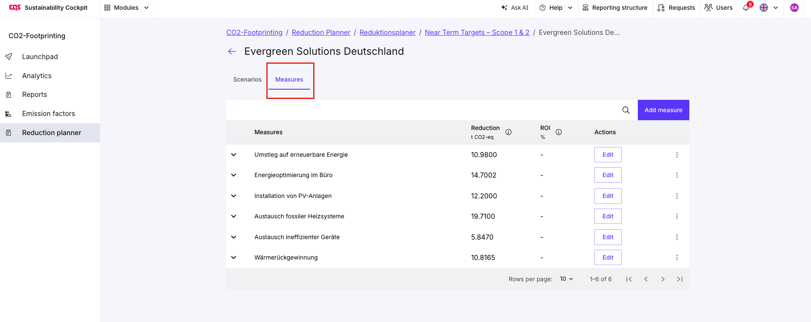Screen dimensions: 811x322
Task: Go to the next page arrow
Action: tap(663, 279)
